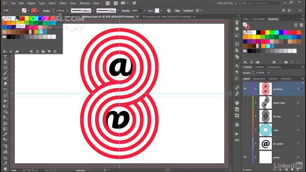
Task: Click the trash icon in the swatches popup
Action: click(x=55, y=51)
